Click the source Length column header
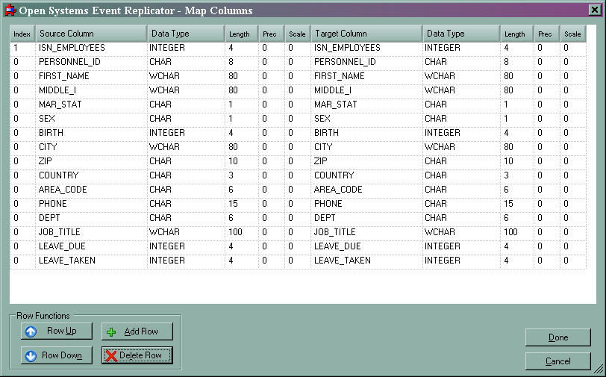The image size is (606, 377). (242, 34)
